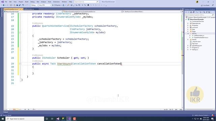This screenshot has width=216, height=121.
Task: Select _Imports.razor file
Action: click(196, 42)
